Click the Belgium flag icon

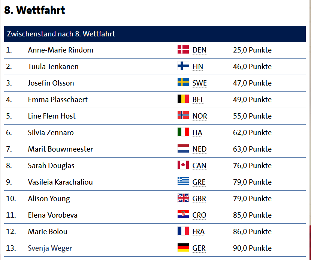183,99
